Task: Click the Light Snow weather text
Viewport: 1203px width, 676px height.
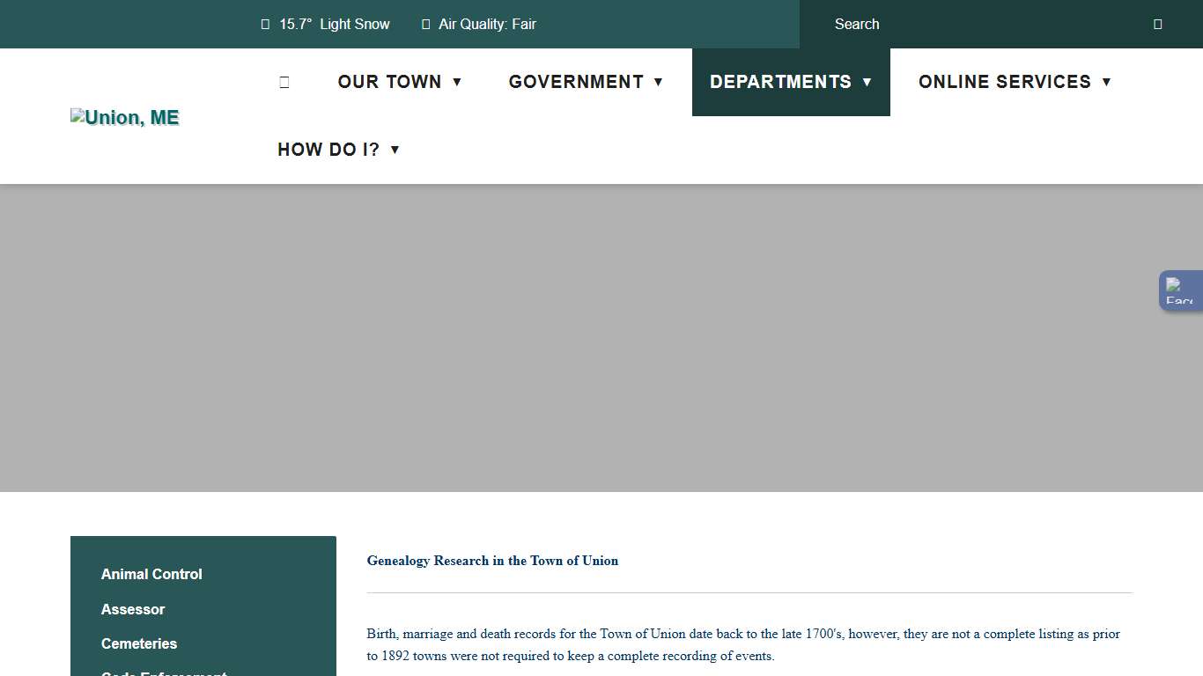Action: [354, 25]
